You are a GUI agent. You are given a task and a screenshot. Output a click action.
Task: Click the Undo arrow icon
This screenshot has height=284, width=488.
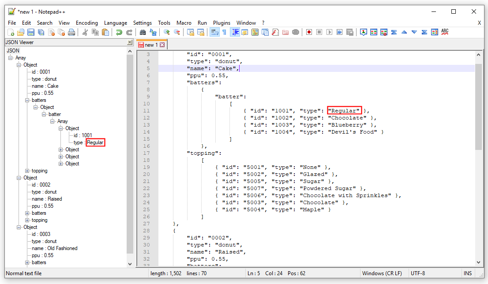119,32
